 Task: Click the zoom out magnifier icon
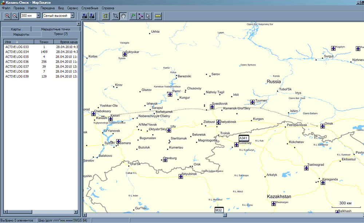coord(15,16)
